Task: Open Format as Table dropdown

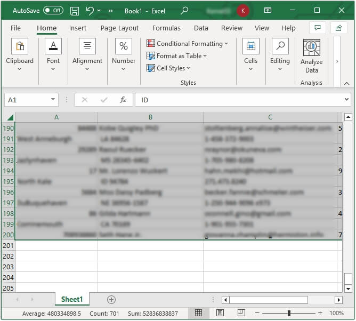Action: point(176,56)
